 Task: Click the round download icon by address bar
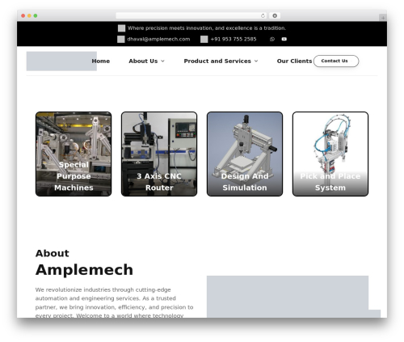click(x=275, y=15)
